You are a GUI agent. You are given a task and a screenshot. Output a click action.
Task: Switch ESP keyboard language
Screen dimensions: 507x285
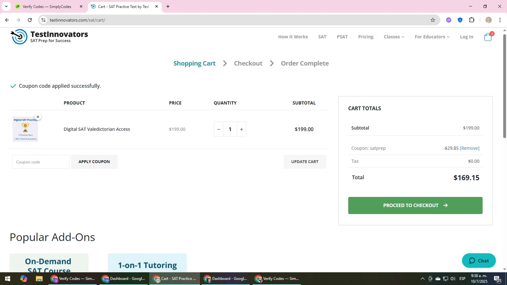tap(462, 279)
